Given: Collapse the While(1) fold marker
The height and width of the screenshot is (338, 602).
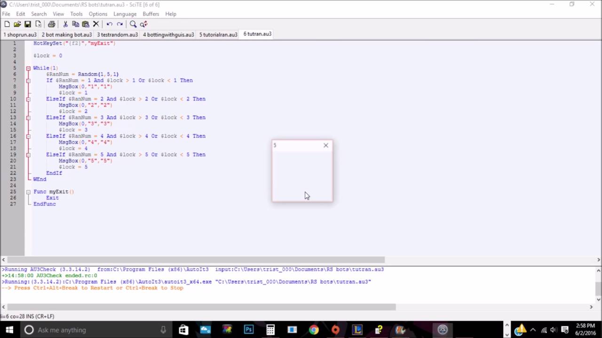Looking at the screenshot, I should click(28, 68).
